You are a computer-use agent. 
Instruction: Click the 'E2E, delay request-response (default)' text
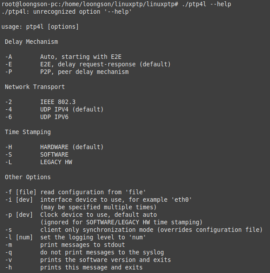pos(105,64)
